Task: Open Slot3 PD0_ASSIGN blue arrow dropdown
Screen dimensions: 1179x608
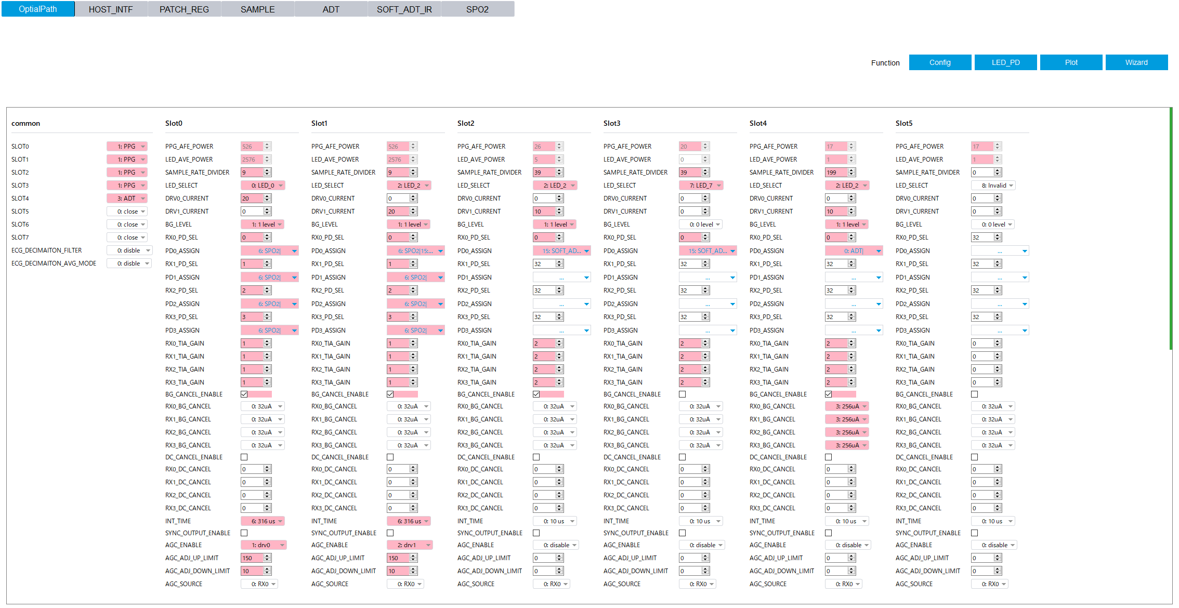Action: coord(732,251)
